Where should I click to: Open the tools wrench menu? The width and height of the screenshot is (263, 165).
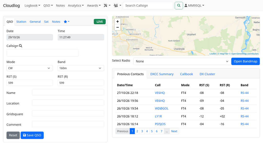[107, 6]
